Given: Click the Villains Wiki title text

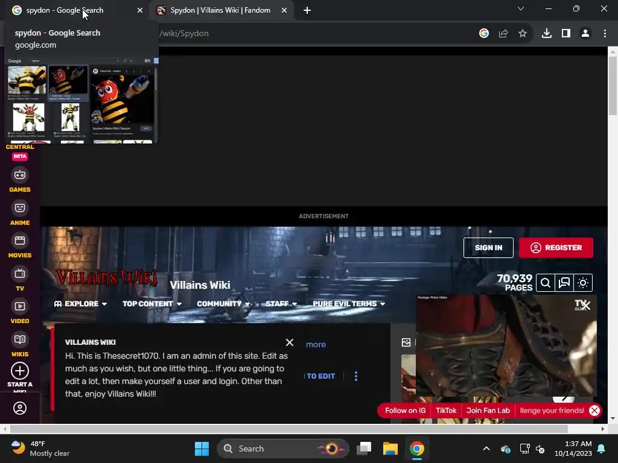Looking at the screenshot, I should pyautogui.click(x=200, y=285).
